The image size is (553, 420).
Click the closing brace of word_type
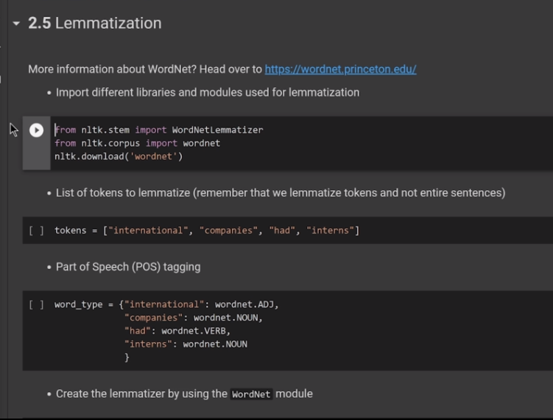tap(127, 357)
